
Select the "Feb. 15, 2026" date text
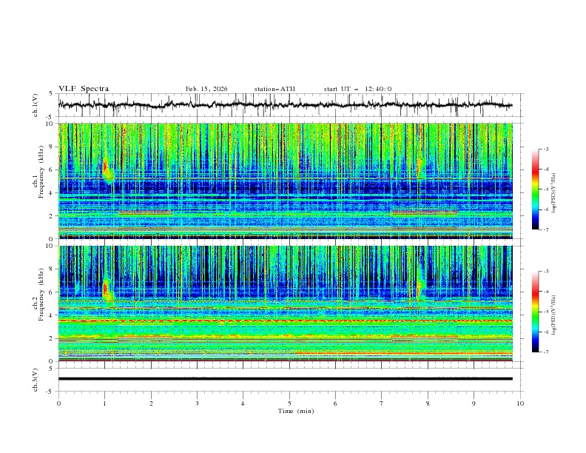pos(206,89)
